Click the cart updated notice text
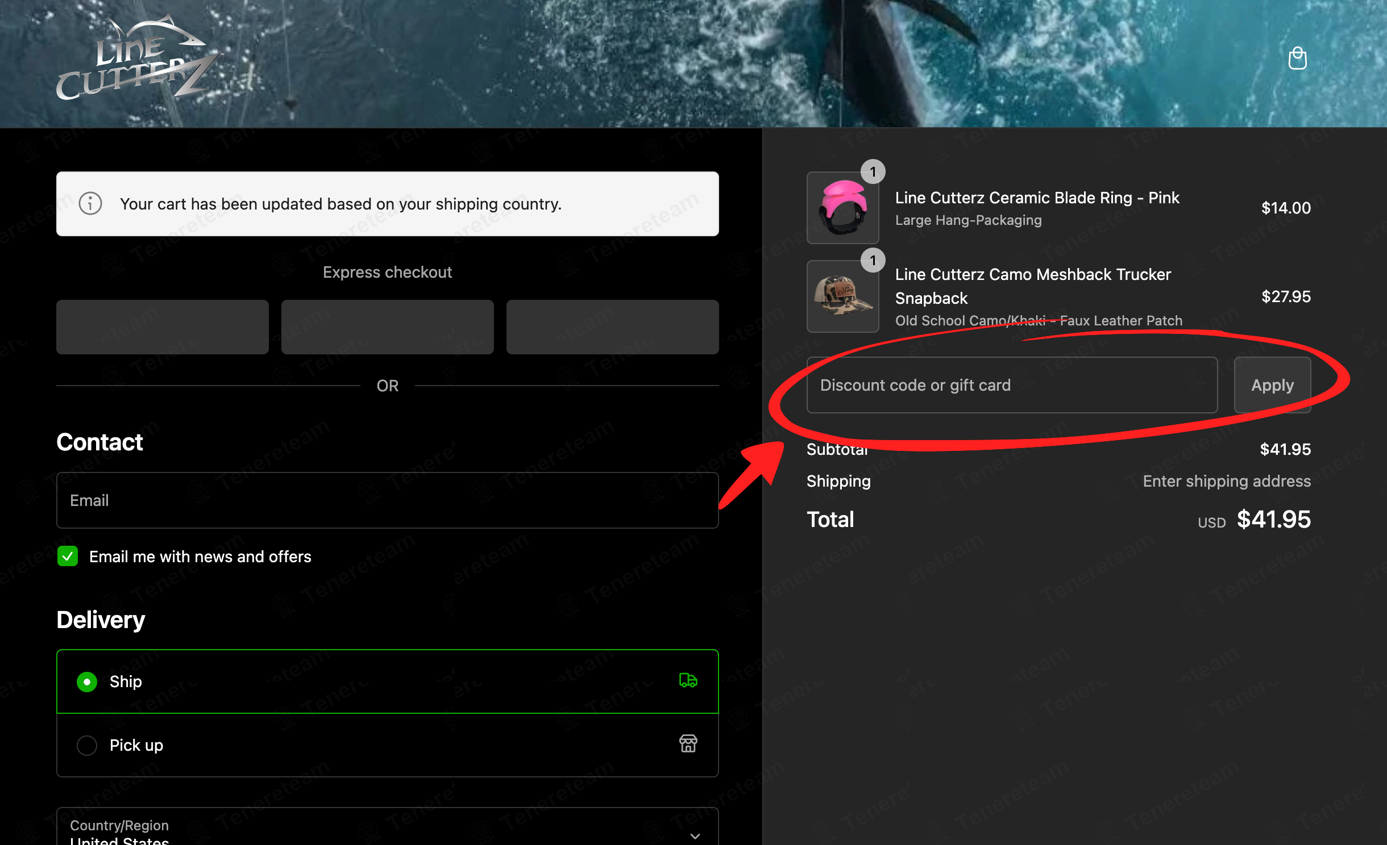 point(341,204)
